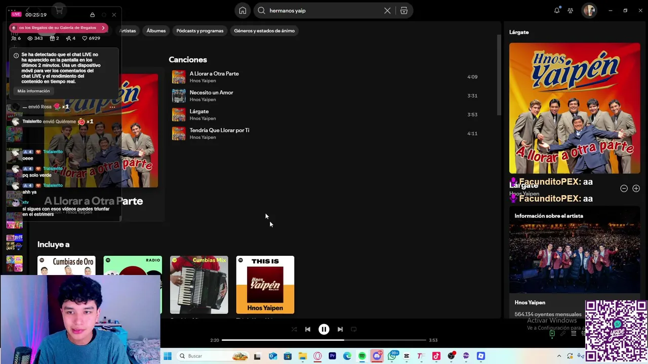Pause playback with the center button
The image size is (648, 364).
[324, 329]
